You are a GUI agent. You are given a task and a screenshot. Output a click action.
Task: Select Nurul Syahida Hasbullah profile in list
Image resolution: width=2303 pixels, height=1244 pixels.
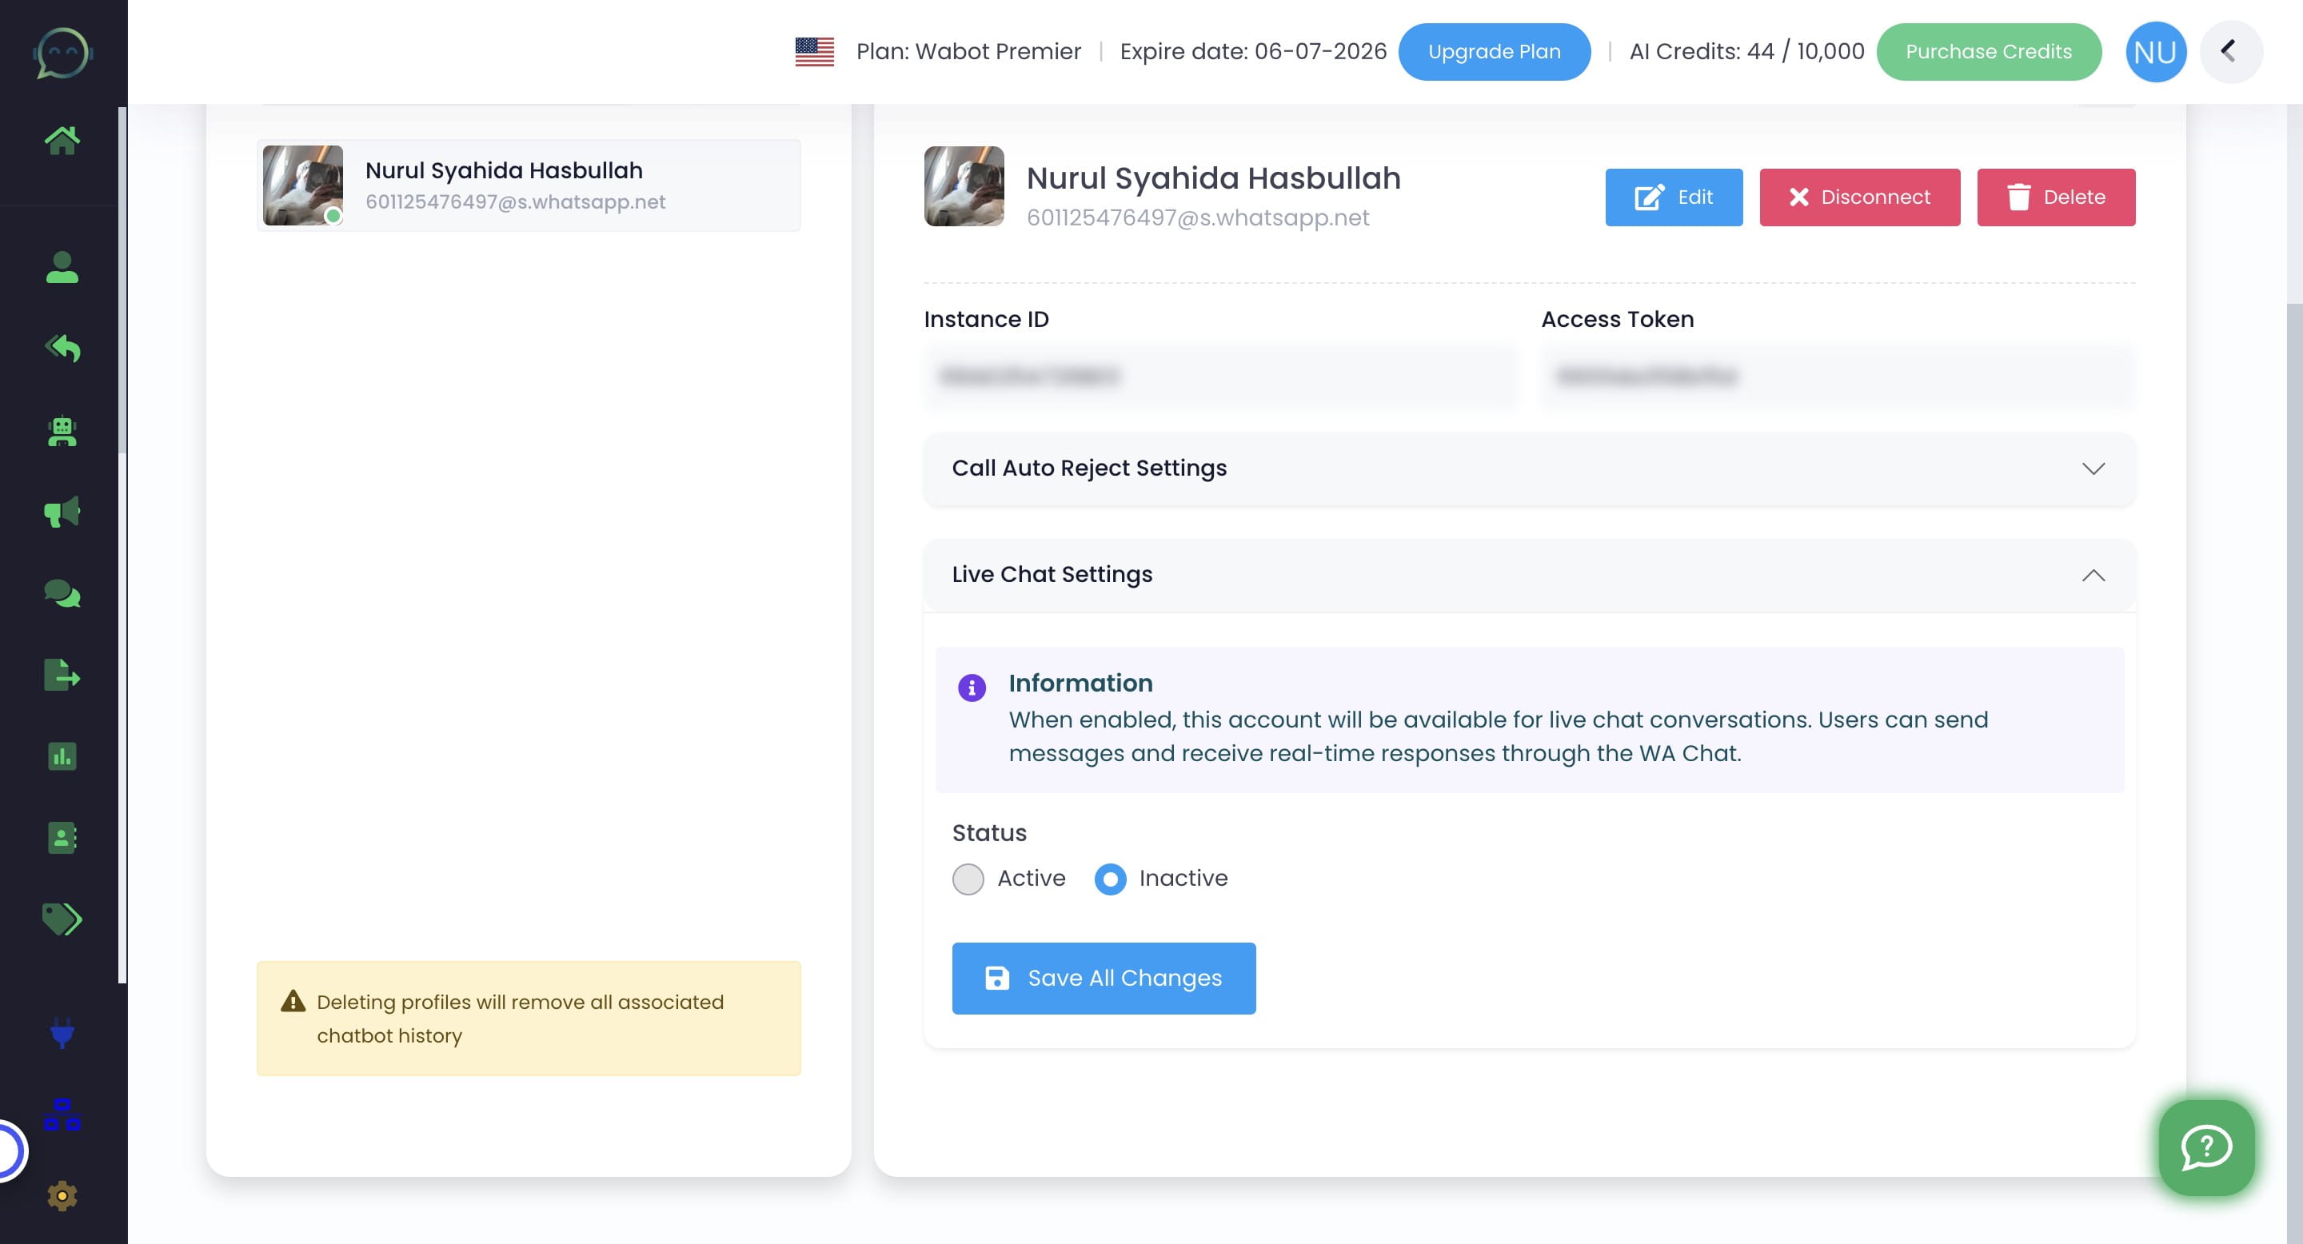coord(529,186)
